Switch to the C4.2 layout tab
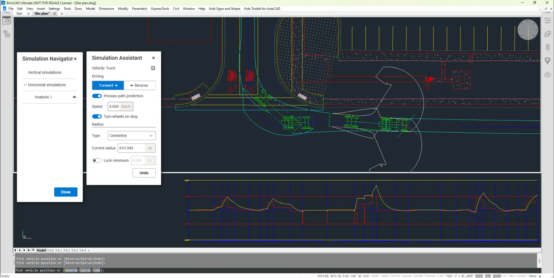554x278 pixels. point(66,250)
